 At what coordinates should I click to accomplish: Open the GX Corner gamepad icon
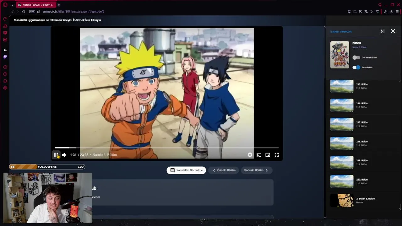pos(13,5)
